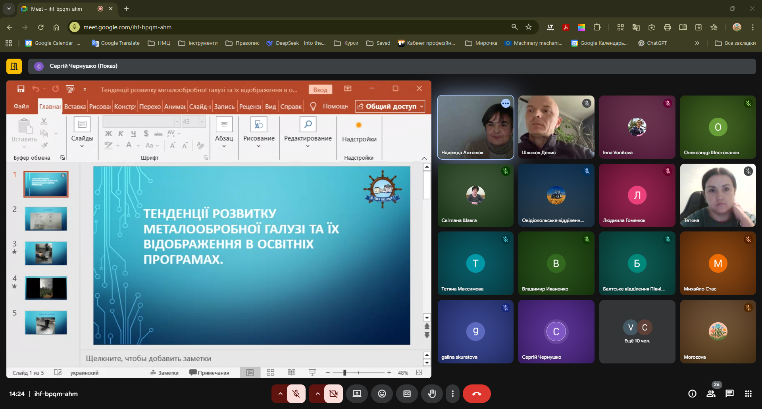This screenshot has height=409, width=762.
Task: Open the Google Translate bookmark
Action: (x=115, y=43)
